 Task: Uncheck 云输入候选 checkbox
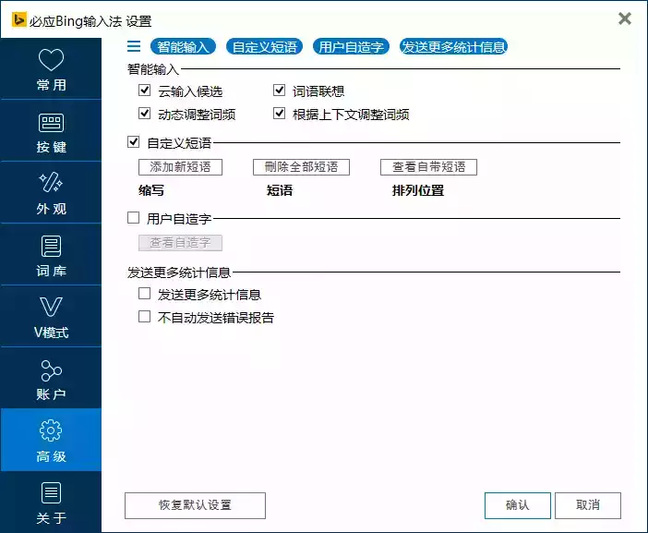point(144,91)
